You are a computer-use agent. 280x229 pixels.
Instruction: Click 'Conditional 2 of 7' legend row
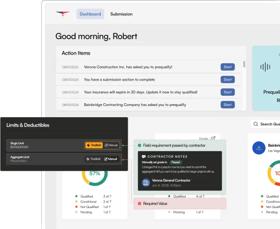coord(93,202)
